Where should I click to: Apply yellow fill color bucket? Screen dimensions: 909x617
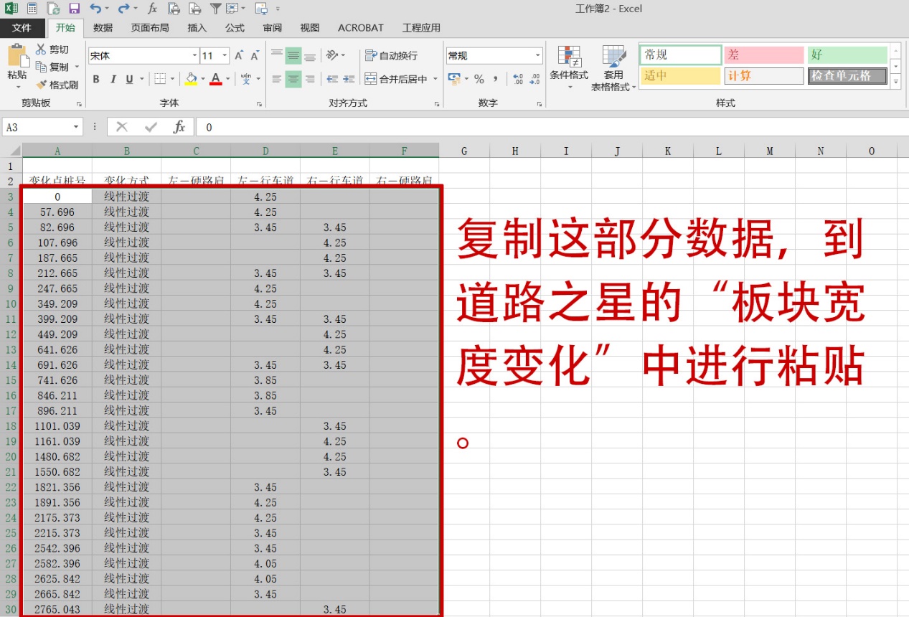(191, 79)
